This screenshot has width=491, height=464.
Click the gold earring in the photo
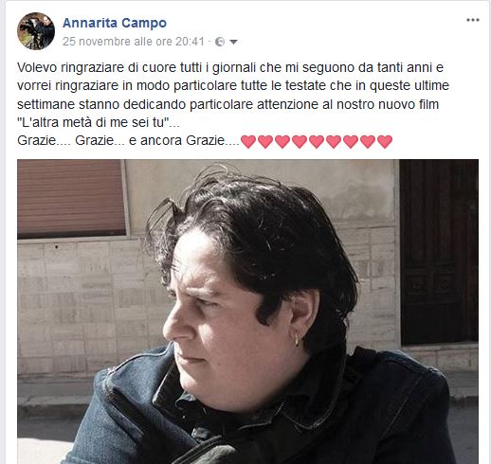coord(297,340)
